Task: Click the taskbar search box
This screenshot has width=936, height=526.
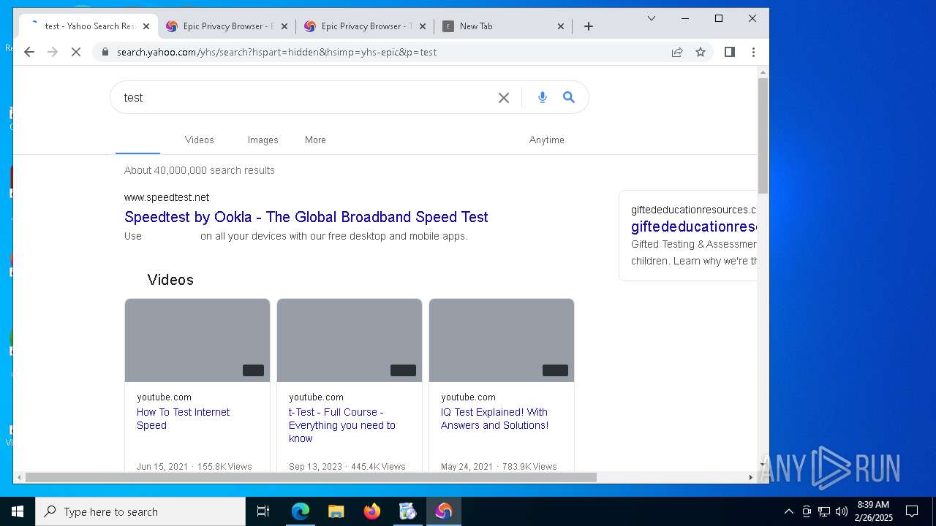Action: 140,511
